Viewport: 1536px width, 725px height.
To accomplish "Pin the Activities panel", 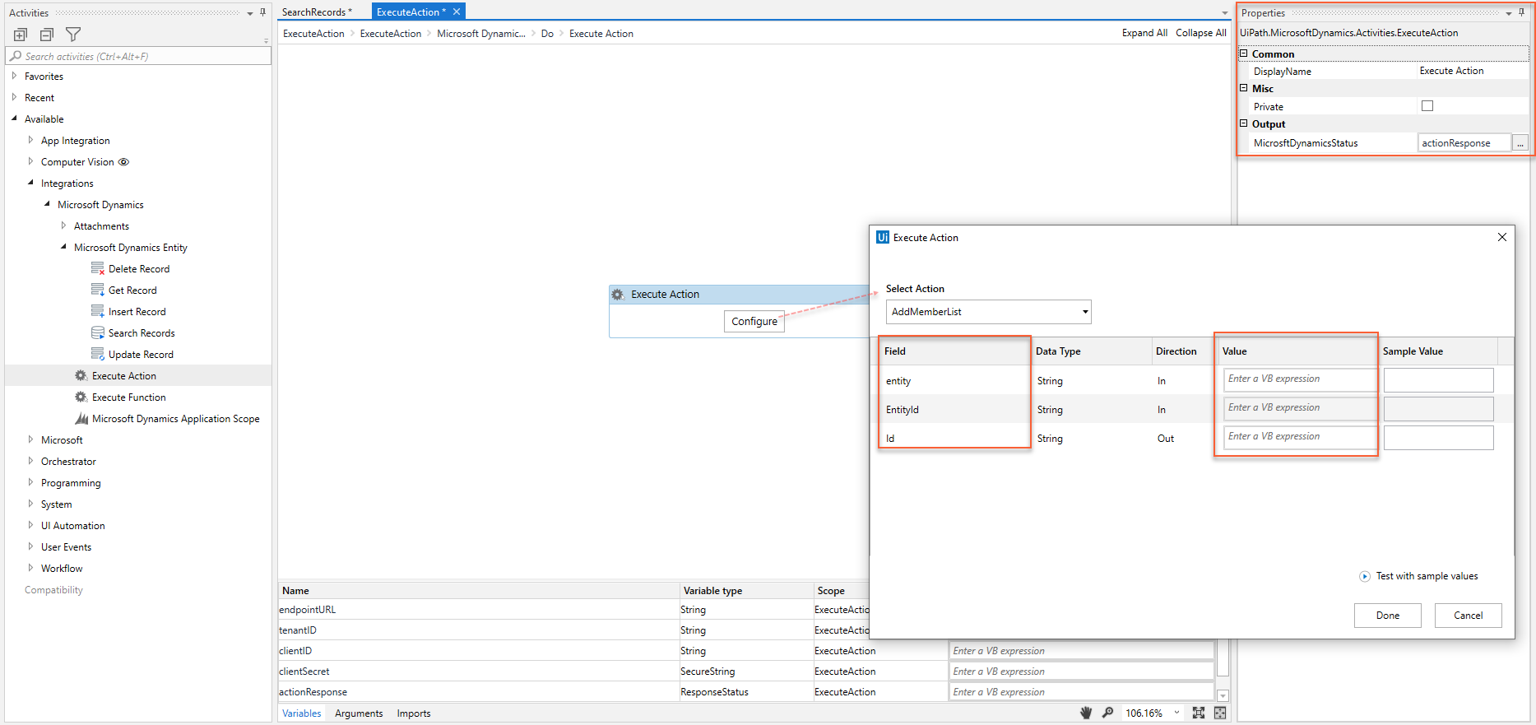I will click(x=262, y=12).
